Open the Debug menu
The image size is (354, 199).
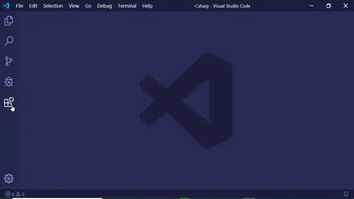pos(105,6)
